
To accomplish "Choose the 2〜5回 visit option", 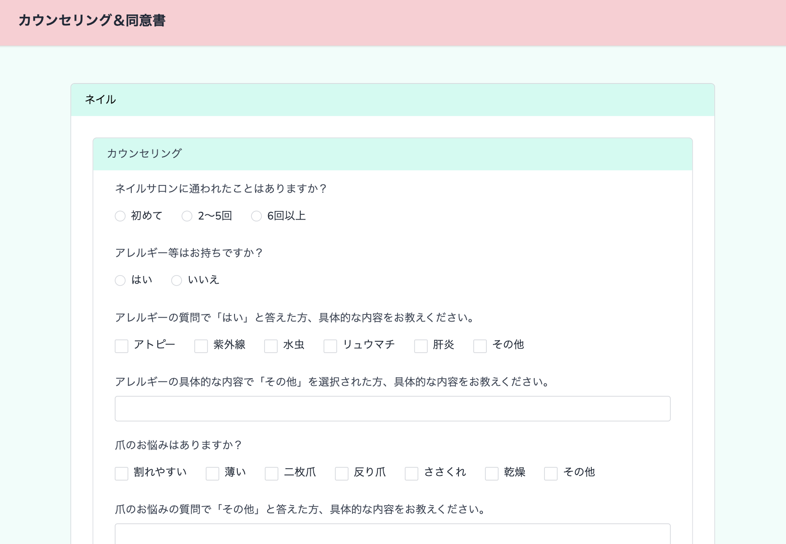I will [187, 216].
